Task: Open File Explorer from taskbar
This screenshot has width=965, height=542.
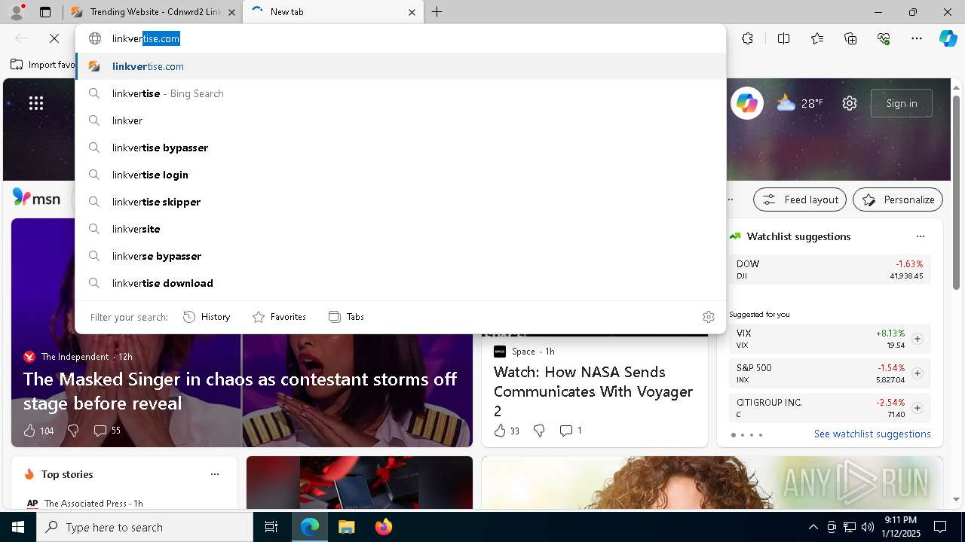Action: click(x=346, y=527)
